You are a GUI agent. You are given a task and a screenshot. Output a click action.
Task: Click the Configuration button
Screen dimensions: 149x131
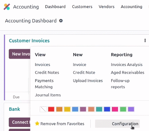(117, 124)
